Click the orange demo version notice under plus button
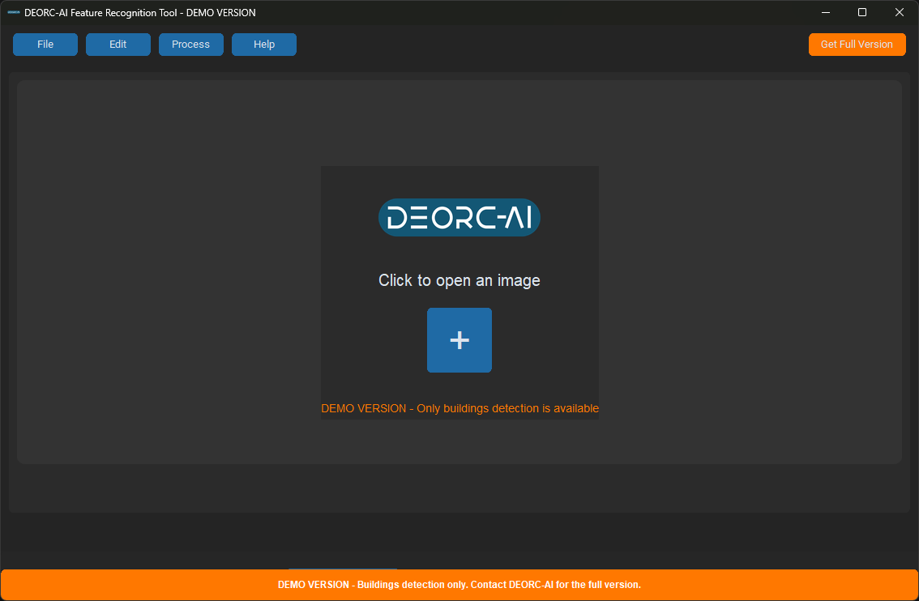The width and height of the screenshot is (919, 601). (460, 408)
